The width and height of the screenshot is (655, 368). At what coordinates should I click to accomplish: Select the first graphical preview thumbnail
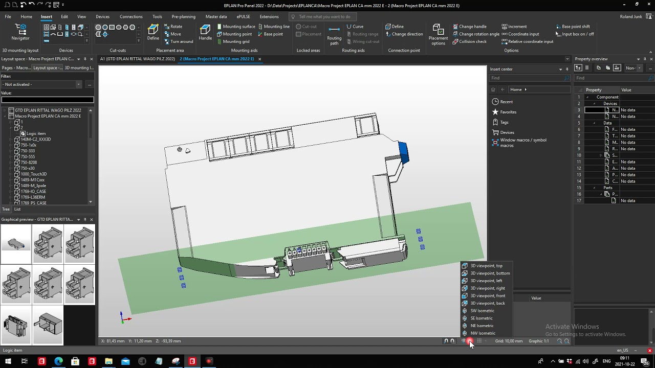click(x=16, y=244)
